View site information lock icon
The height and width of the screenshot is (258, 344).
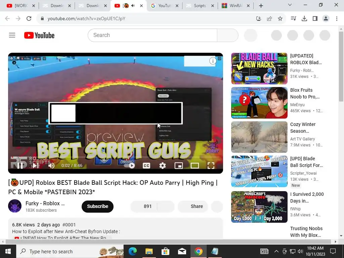42,18
